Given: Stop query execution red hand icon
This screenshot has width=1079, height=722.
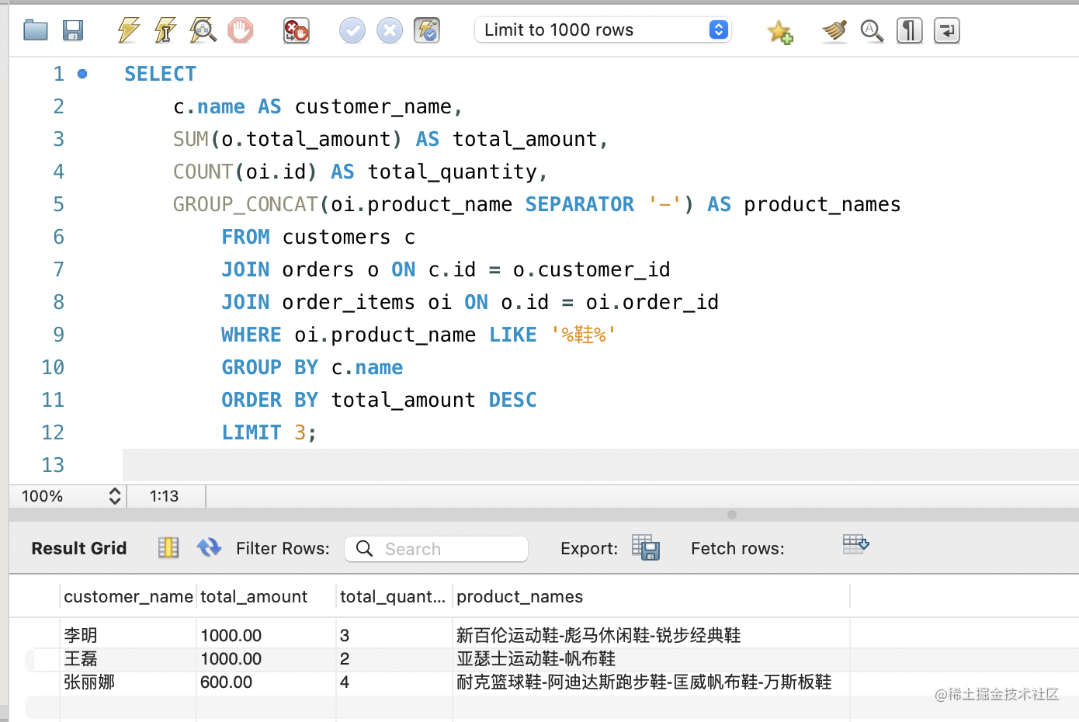Looking at the screenshot, I should click(241, 31).
